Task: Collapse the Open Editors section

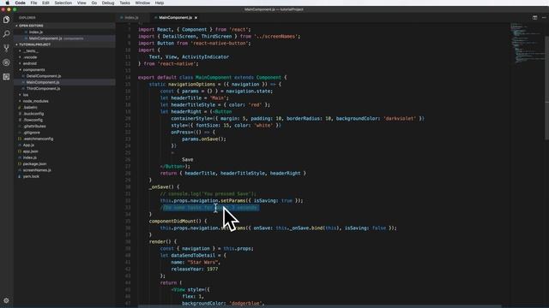Action: [x=31, y=26]
